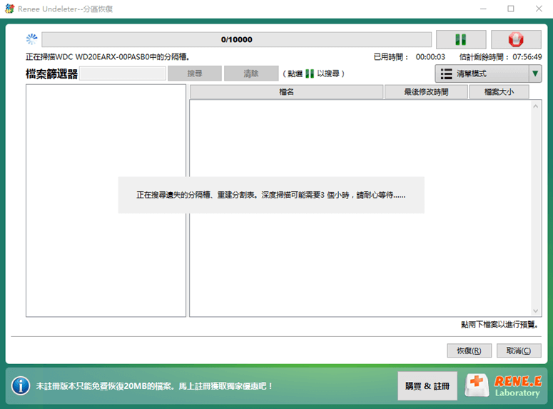Click the blue info icon in the banner
553x409 pixels.
click(x=21, y=385)
